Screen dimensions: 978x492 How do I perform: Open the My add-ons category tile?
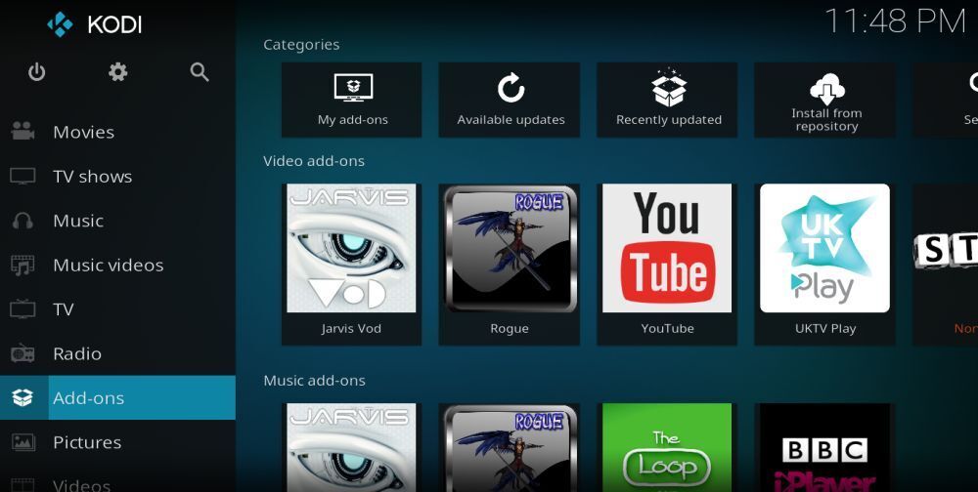tap(352, 100)
